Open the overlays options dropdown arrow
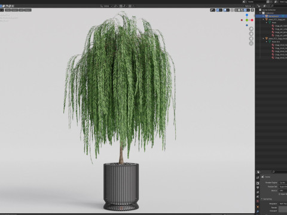The height and width of the screenshot is (215, 287). click(x=228, y=10)
